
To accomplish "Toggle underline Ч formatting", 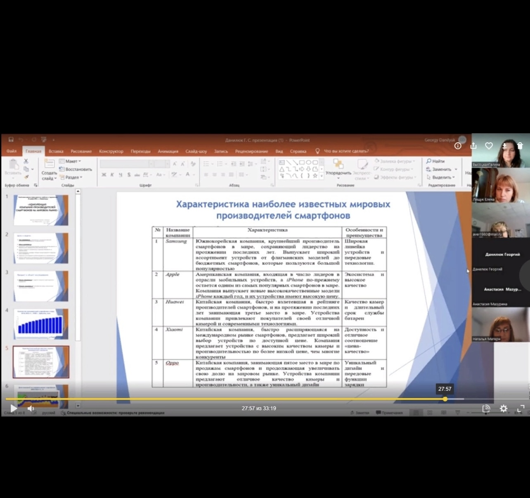I will [121, 175].
